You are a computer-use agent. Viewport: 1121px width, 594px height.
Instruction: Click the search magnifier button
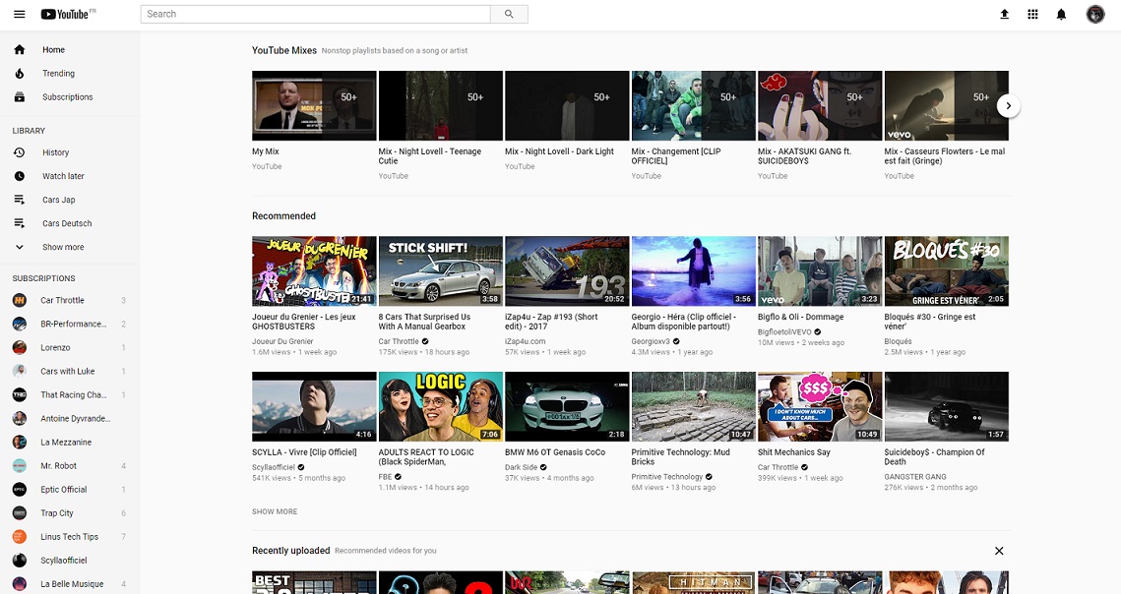click(x=509, y=14)
